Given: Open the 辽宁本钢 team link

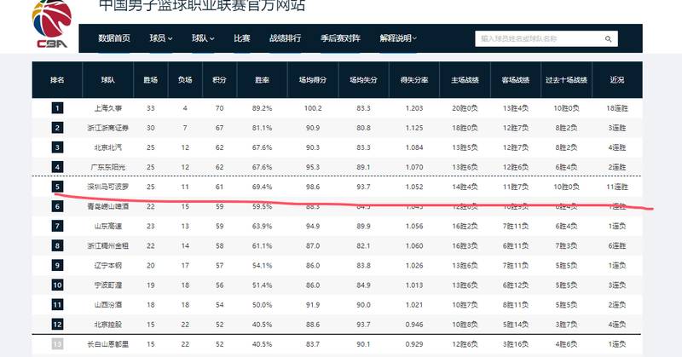Looking at the screenshot, I should pos(108,265).
